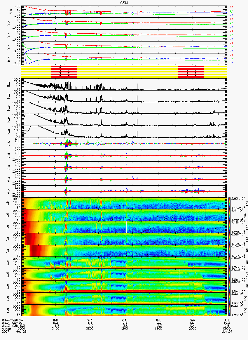
Task: Select the N_c density panel label
Action: [x=9, y=108]
